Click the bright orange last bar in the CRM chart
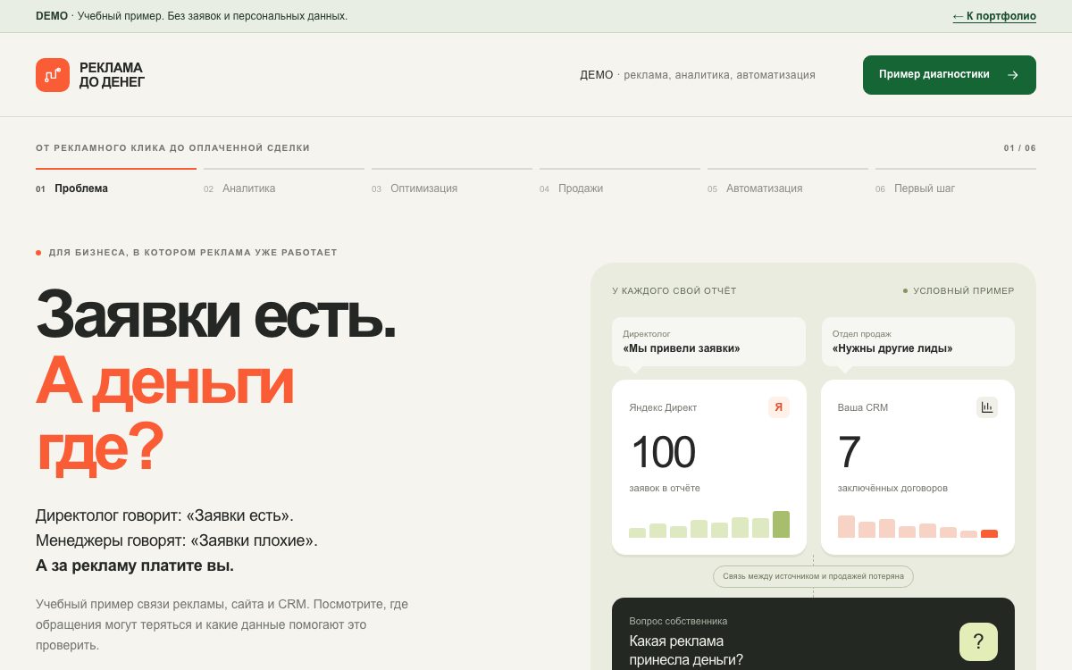 pos(989,534)
